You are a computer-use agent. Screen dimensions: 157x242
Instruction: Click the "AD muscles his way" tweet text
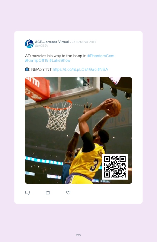pyautogui.click(x=56, y=56)
